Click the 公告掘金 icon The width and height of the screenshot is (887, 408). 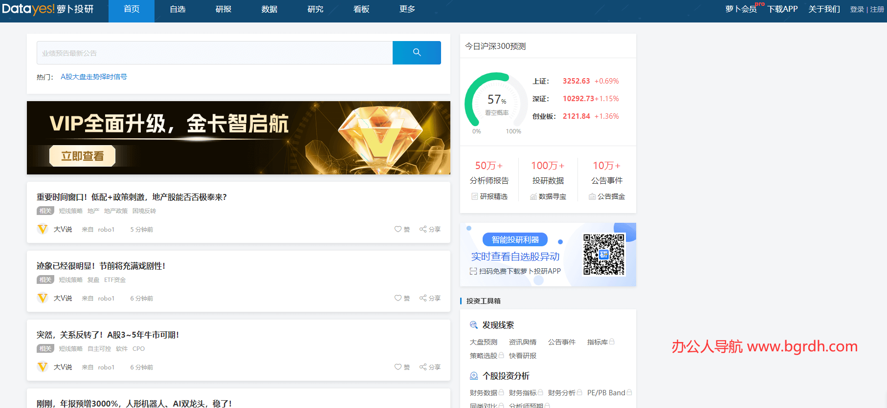coord(592,196)
